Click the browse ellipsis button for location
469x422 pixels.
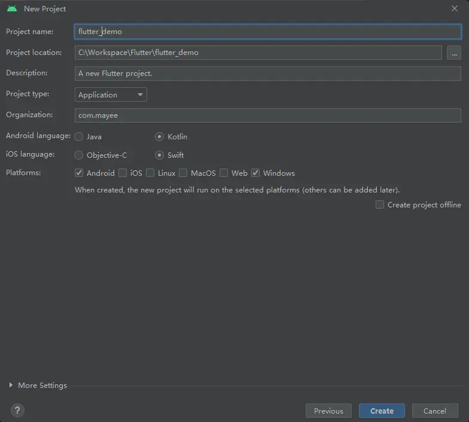453,53
